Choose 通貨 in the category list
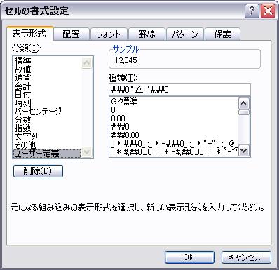 point(47,78)
